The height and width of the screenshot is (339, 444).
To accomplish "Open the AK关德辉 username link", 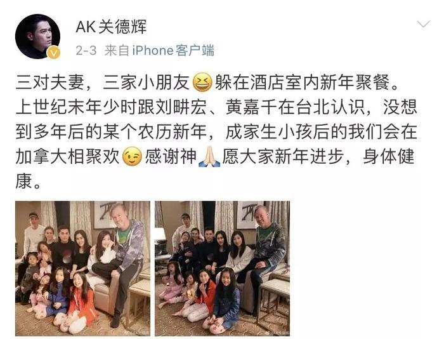I will coord(111,27).
